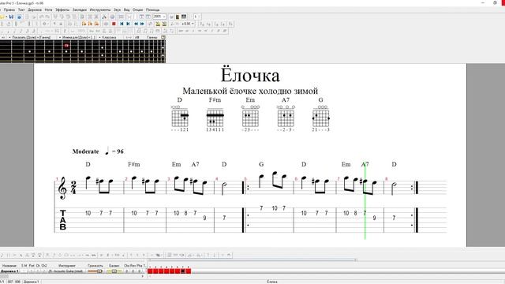Image resolution: width=505 pixels, height=284 pixels.
Task: Click the Инструмент column header
Action: pyautogui.click(x=67, y=266)
